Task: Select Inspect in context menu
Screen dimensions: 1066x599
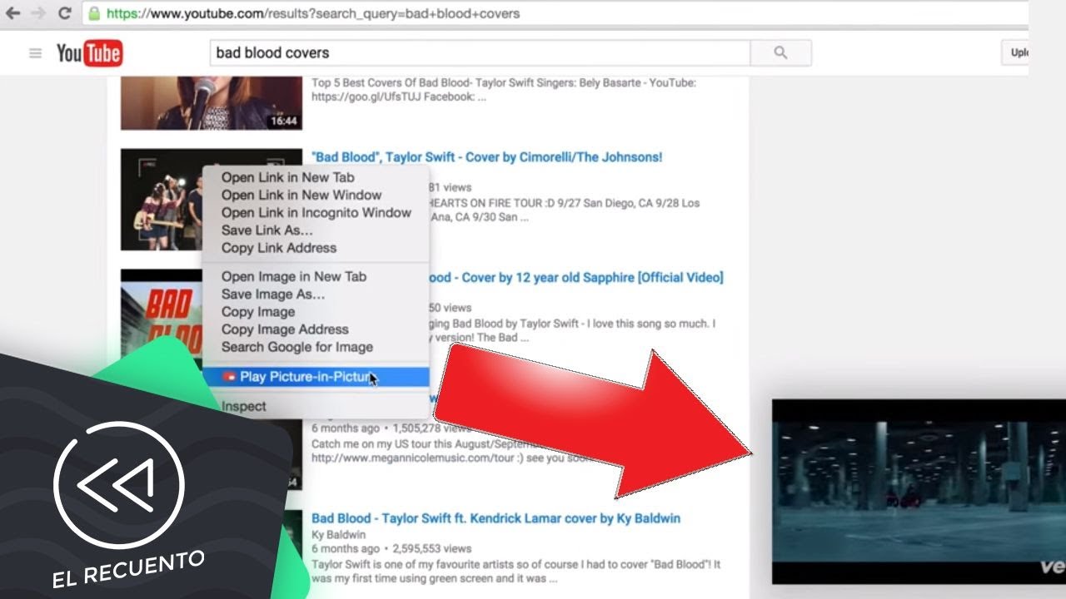Action: (x=244, y=406)
